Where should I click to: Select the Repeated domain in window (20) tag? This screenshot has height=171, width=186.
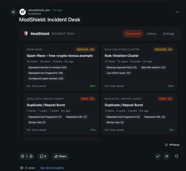47,67
